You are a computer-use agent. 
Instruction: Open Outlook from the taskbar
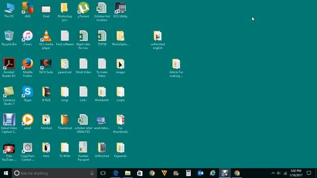coord(201,173)
